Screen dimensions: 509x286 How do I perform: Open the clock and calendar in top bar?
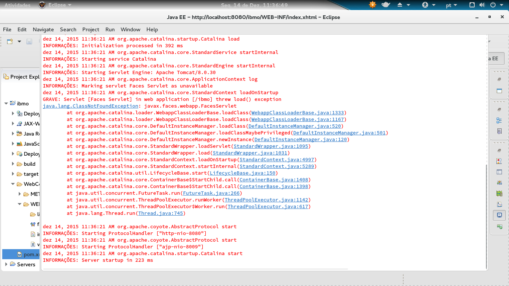point(254,5)
